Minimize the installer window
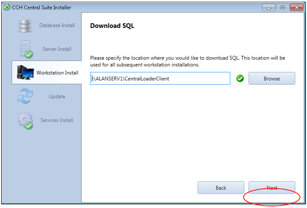Screen dimensions: 307x208 (269, 8)
